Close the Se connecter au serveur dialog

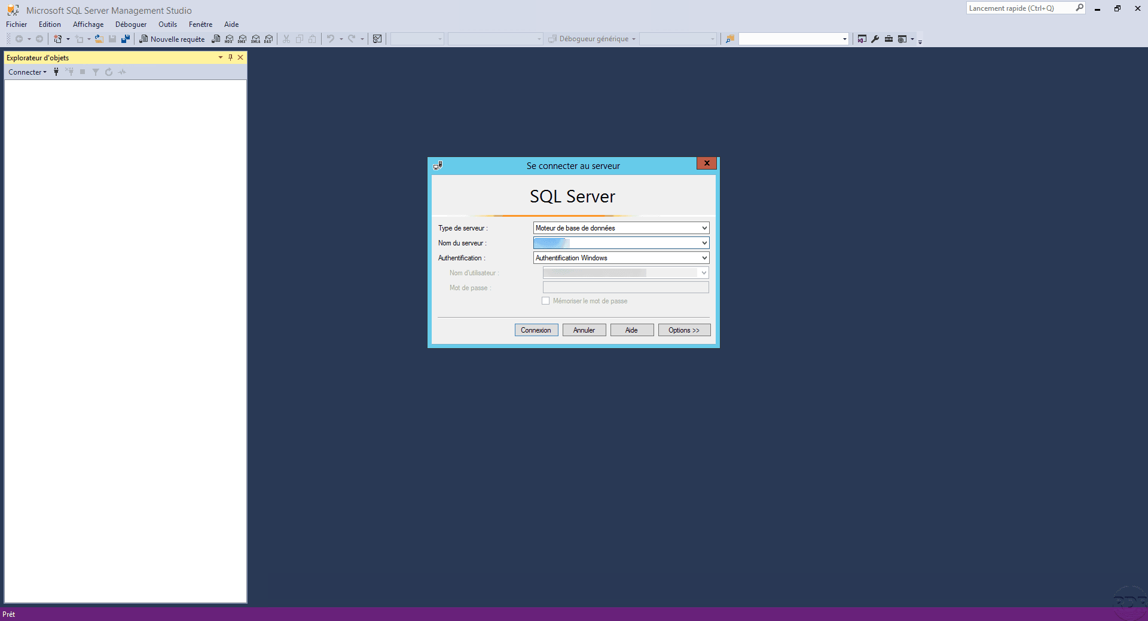(x=707, y=163)
